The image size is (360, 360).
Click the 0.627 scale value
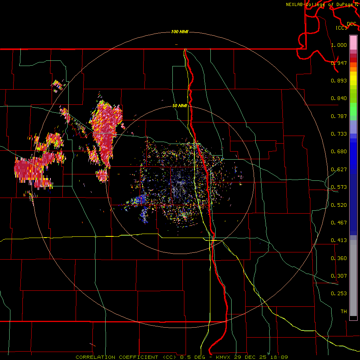339,169
